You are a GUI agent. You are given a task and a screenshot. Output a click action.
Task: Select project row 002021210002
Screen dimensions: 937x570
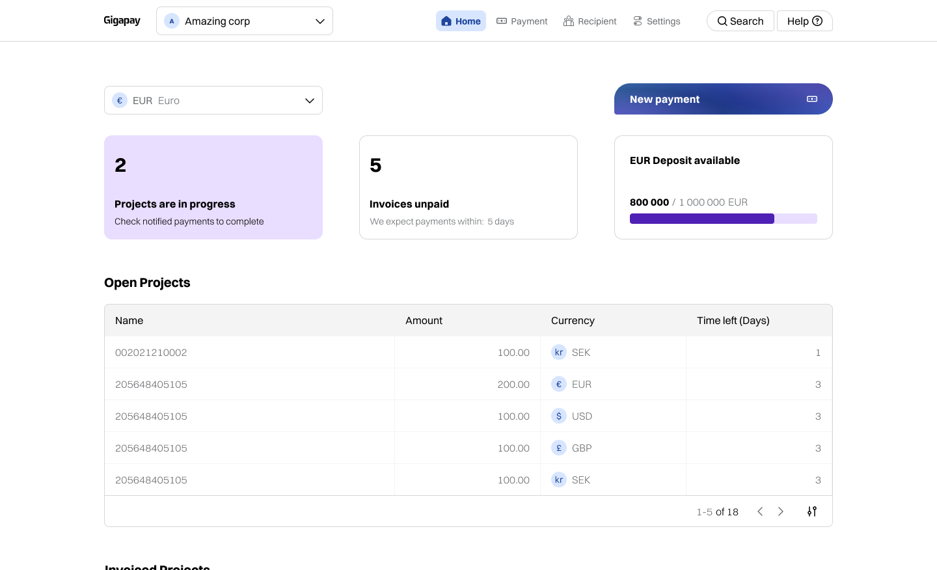(x=151, y=353)
